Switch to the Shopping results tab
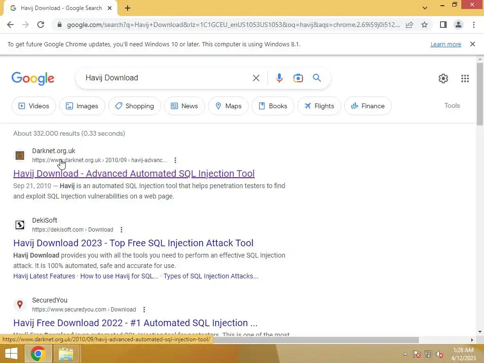The height and width of the screenshot is (363, 484). (x=134, y=106)
